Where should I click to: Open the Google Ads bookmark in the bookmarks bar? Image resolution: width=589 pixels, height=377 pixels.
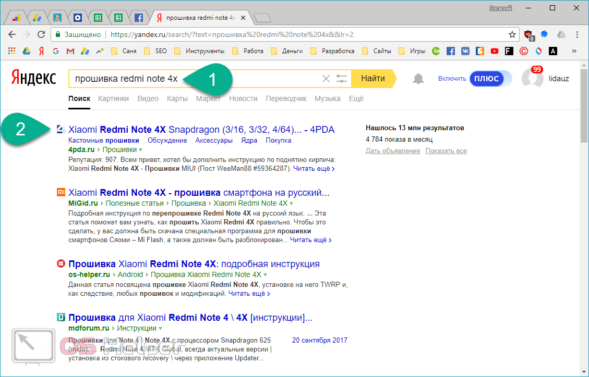[85, 51]
